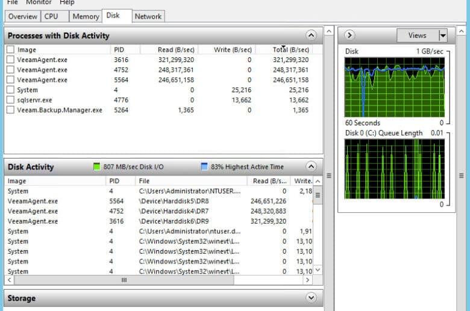470x311 pixels.
Task: Click the 321,299,320 total value for PID 3616
Action: point(291,60)
